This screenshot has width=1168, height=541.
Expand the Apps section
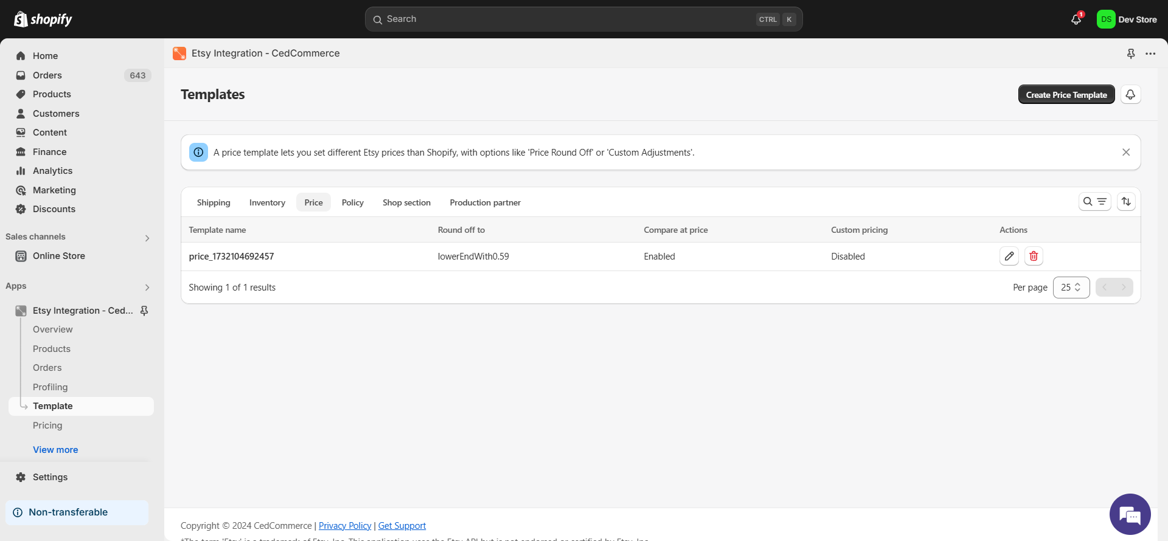147,287
